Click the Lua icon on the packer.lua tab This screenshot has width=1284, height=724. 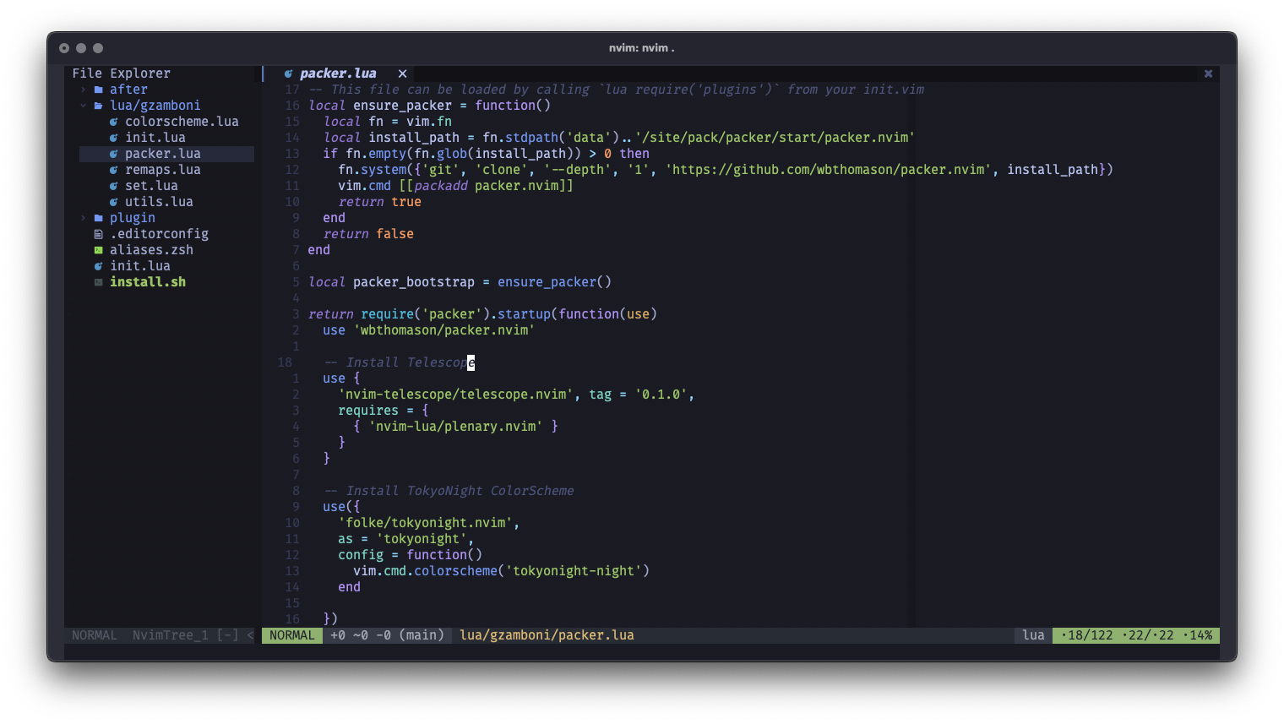click(x=289, y=73)
